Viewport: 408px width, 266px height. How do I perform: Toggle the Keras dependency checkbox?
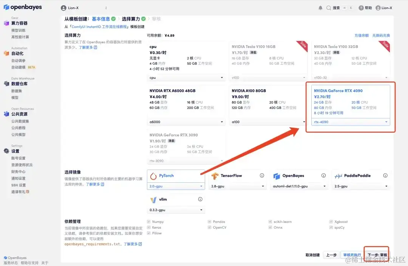pos(148,227)
